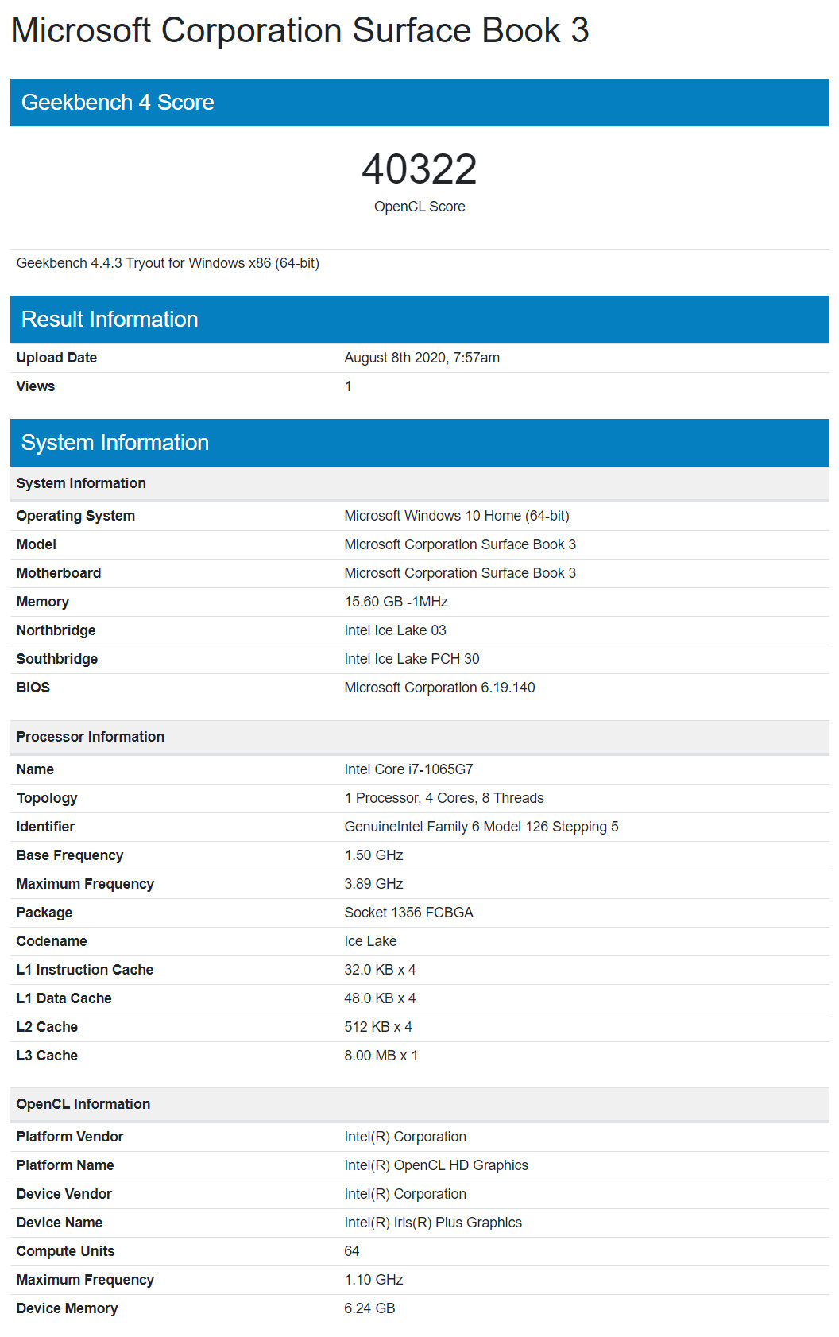Click the "L2 Cache" label
Screen dimensions: 839x1337
[x=47, y=1027]
